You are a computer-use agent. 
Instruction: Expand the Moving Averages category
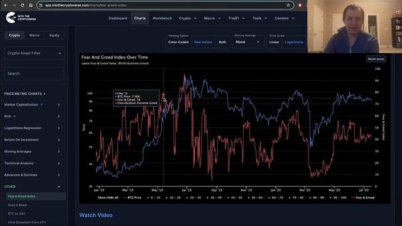click(x=32, y=151)
